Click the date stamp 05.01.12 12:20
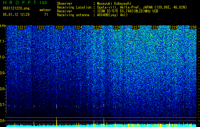 [x=16, y=15]
